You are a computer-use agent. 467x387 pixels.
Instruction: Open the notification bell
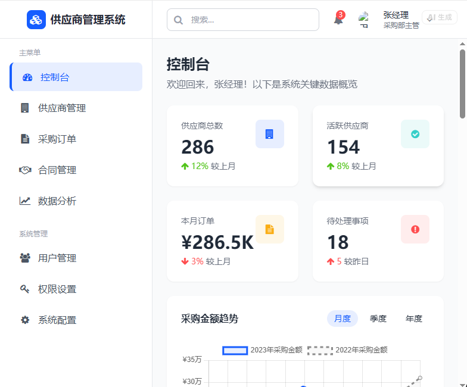click(338, 20)
